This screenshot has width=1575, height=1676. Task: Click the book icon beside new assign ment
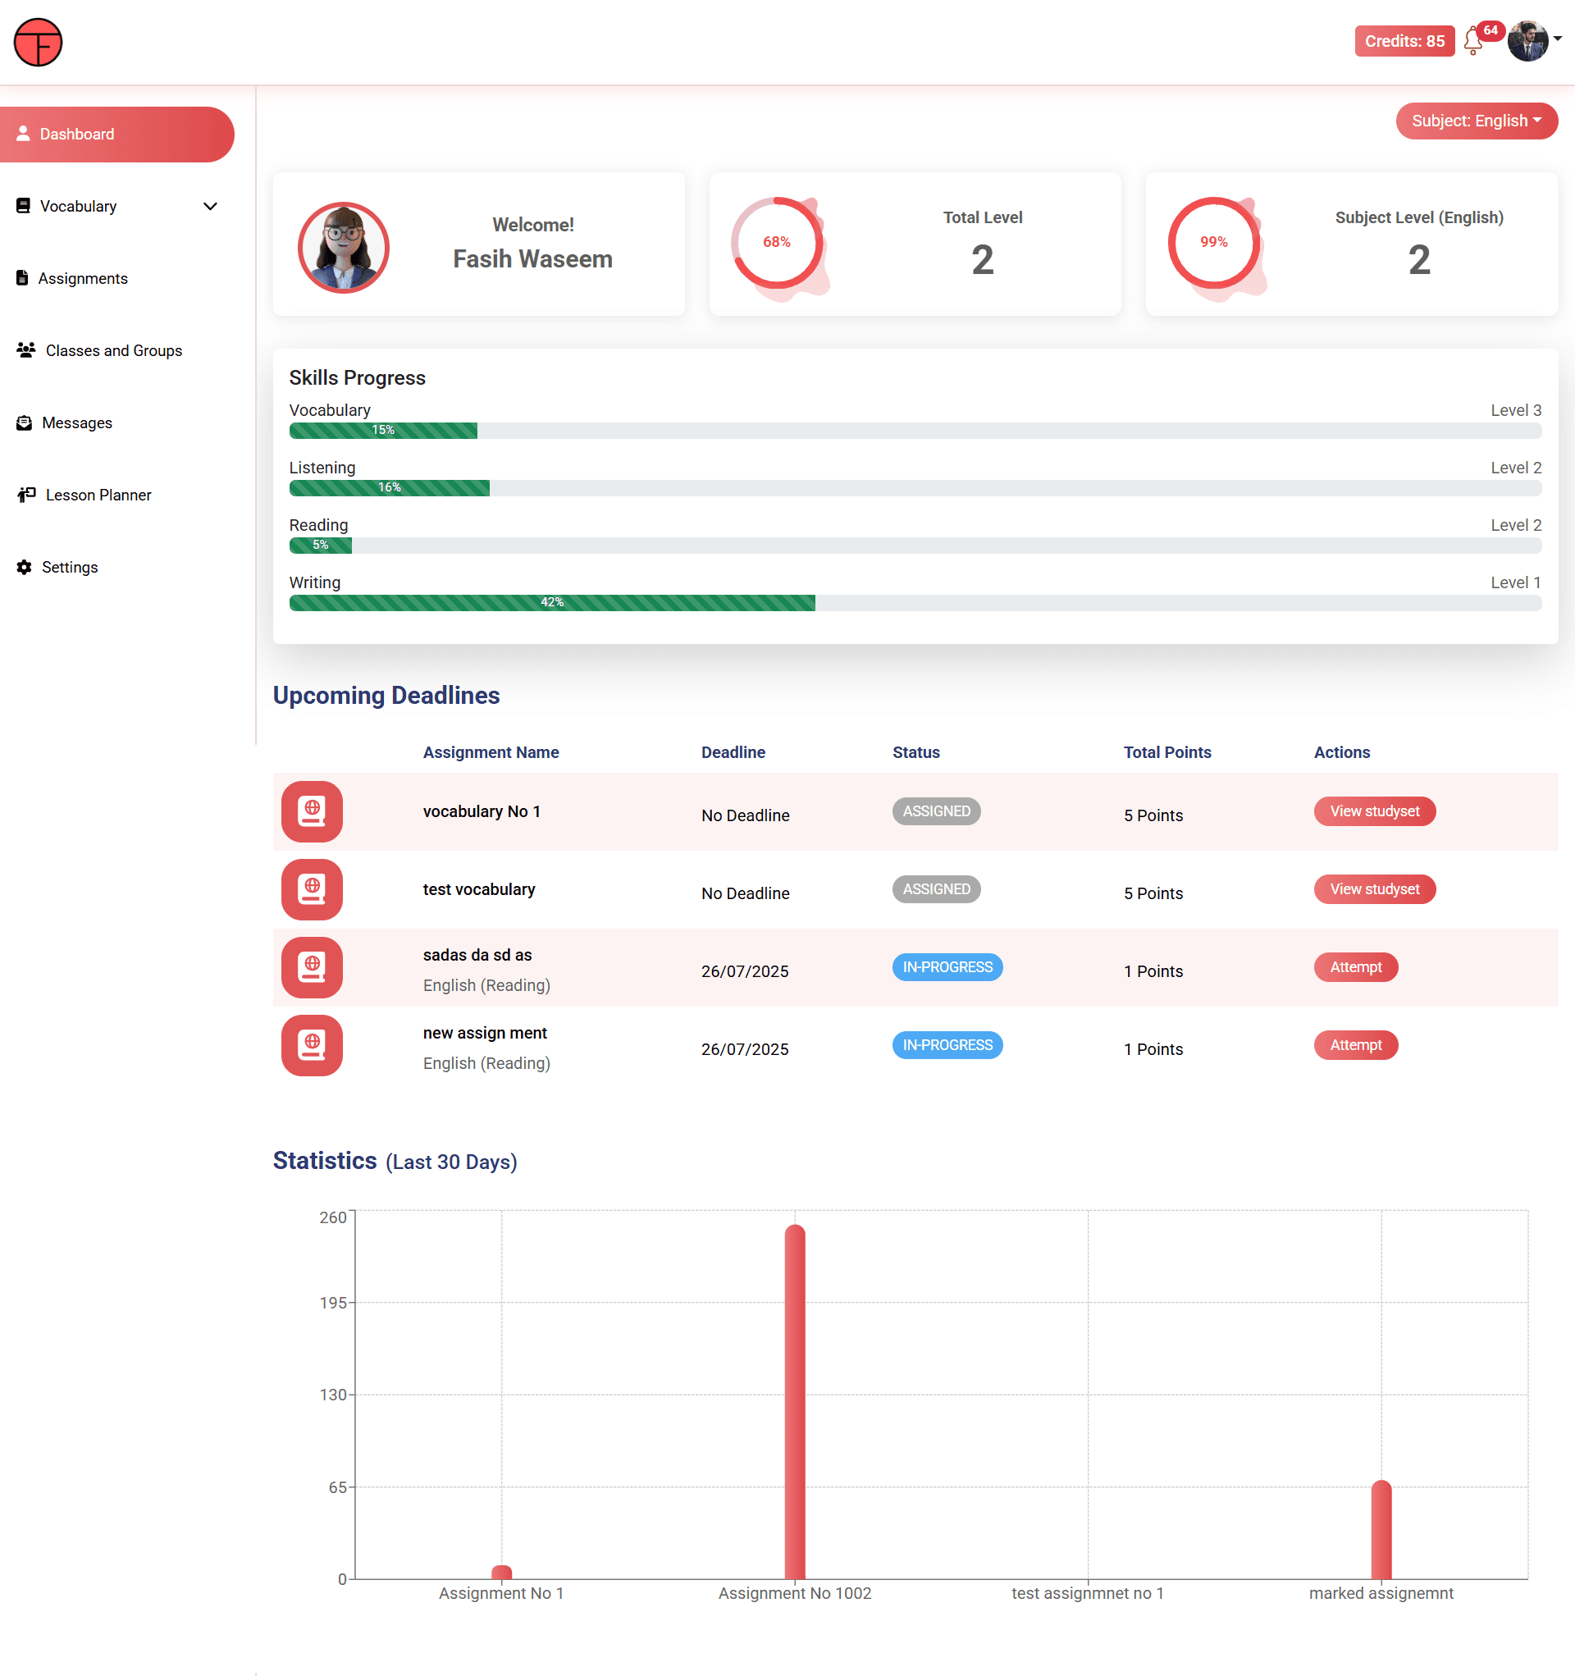tap(312, 1045)
